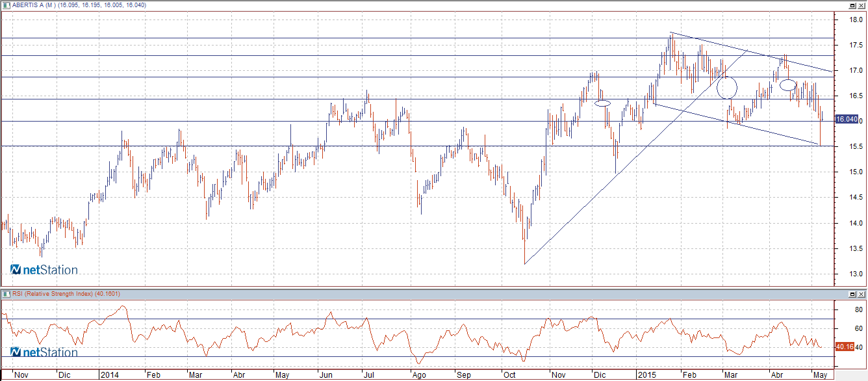
Task: Select the large circle drawn near March
Action: 728,87
